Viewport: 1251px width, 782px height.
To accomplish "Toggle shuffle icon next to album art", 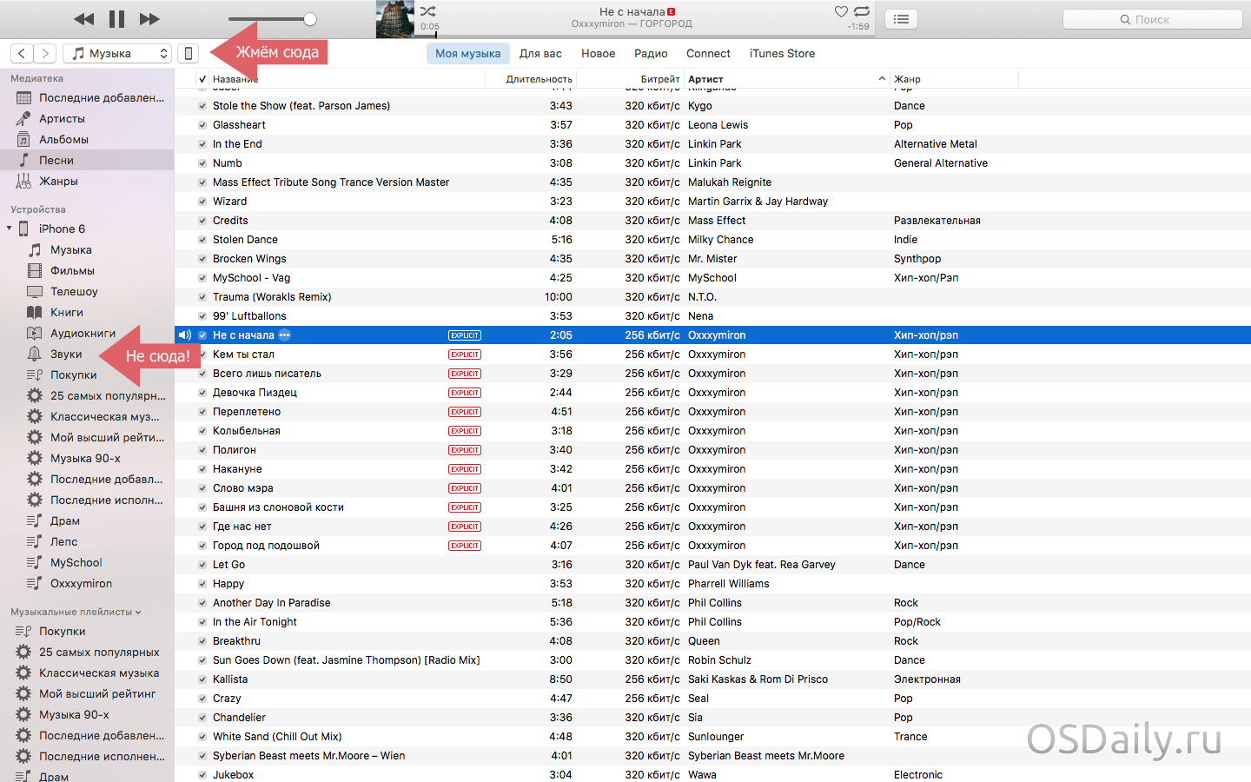I will click(428, 11).
